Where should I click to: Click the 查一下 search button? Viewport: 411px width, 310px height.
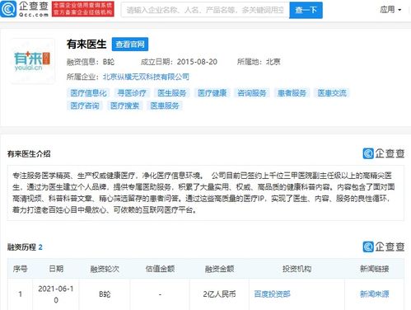point(306,10)
